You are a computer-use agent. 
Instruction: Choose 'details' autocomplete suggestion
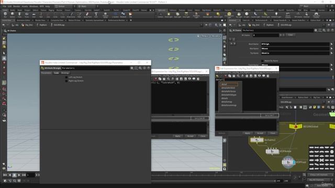225,98
